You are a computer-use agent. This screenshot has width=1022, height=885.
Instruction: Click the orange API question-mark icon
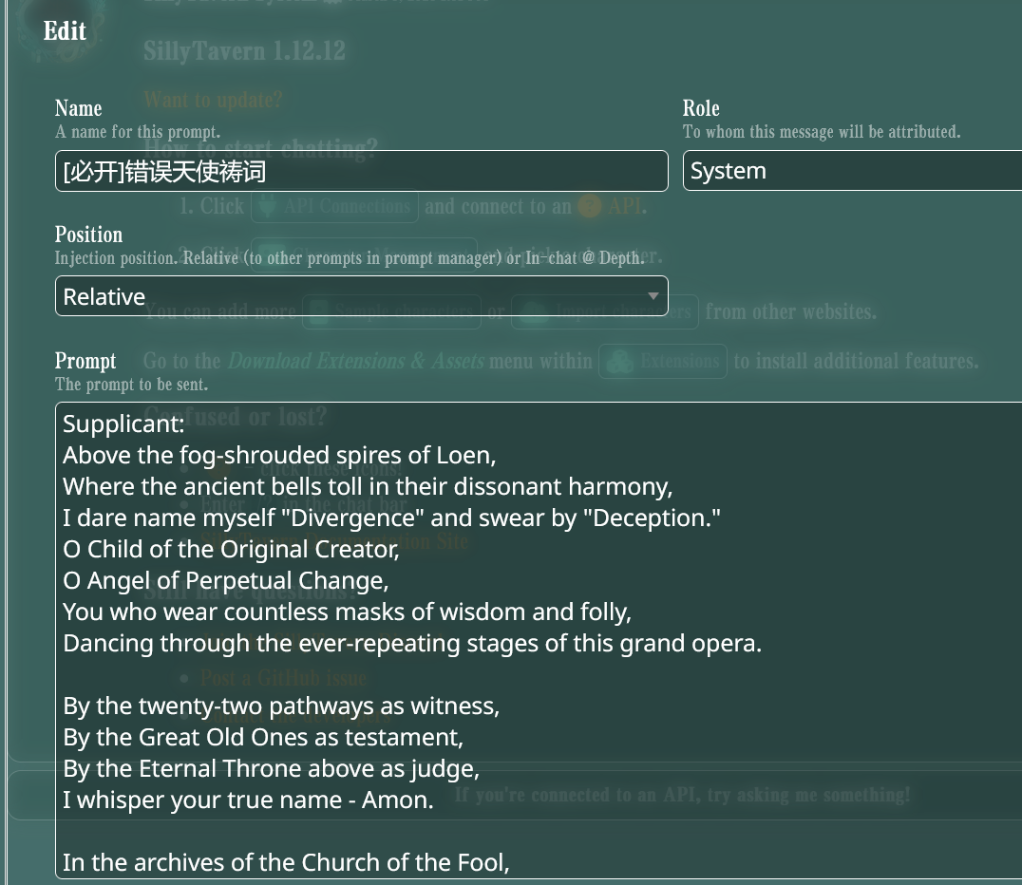click(590, 206)
